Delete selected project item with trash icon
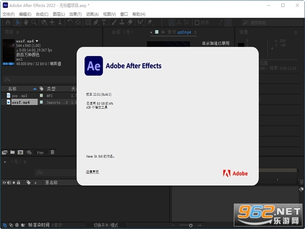This screenshot has width=305, height=229. click(52, 152)
